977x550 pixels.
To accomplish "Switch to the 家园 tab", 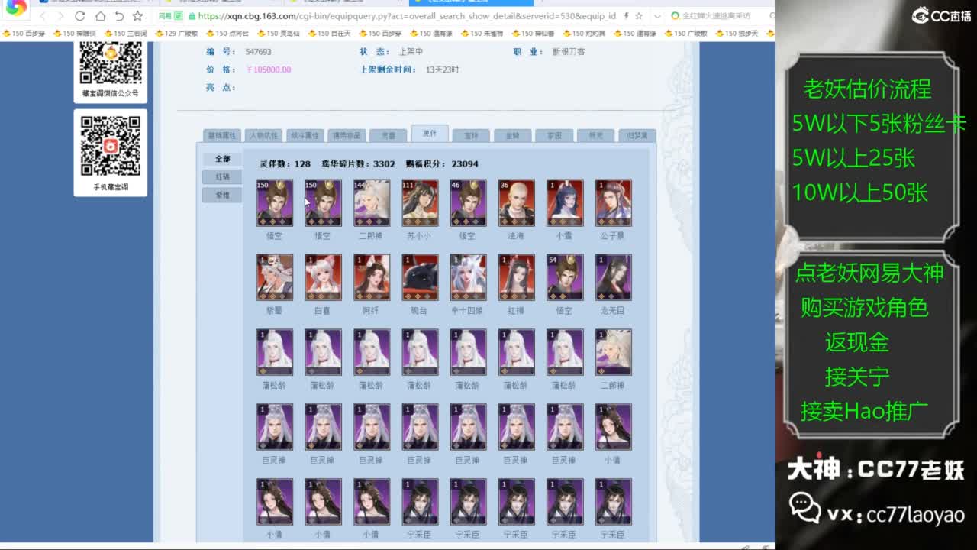I will click(554, 135).
